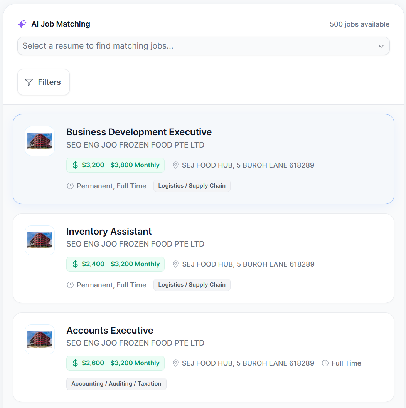Click the location pin on Accounts Executive card
The image size is (406, 408).
175,363
